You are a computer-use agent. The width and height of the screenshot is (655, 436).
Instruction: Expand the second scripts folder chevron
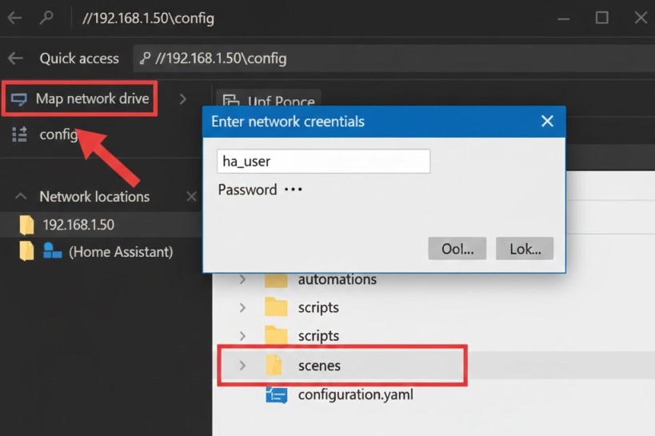[x=242, y=336]
